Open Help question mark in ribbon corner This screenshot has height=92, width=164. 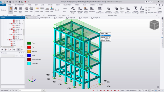tap(159, 5)
